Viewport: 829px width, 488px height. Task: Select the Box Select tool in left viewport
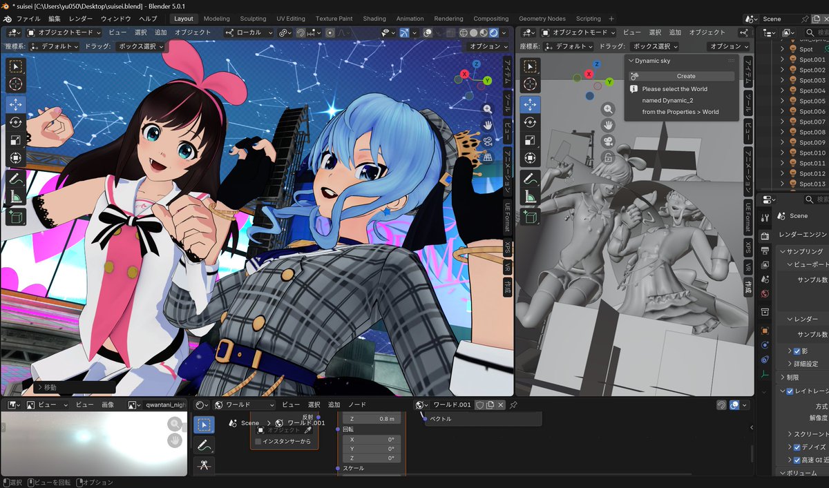15,67
